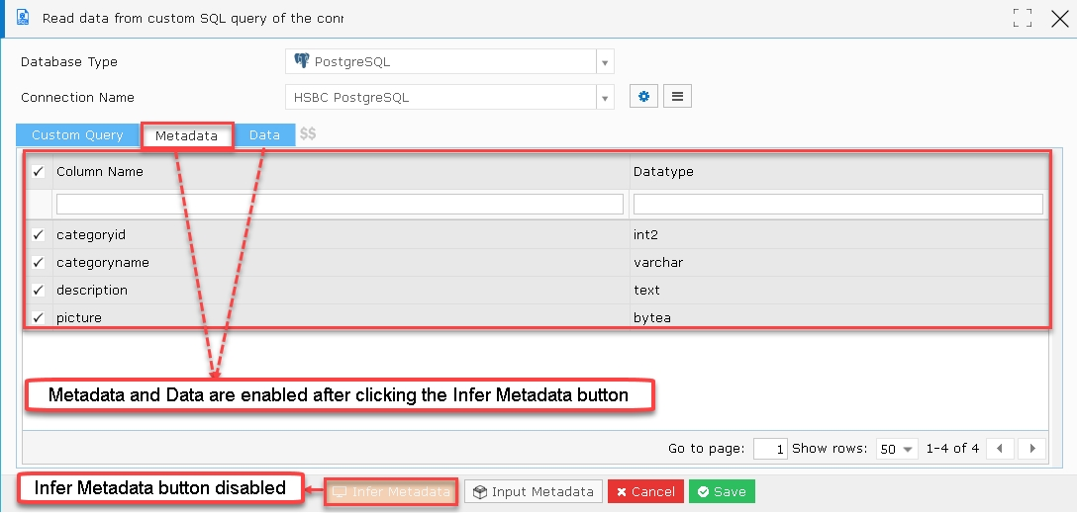Uncheck the picture column checkbox
This screenshot has height=513, width=1077.
pos(39,317)
